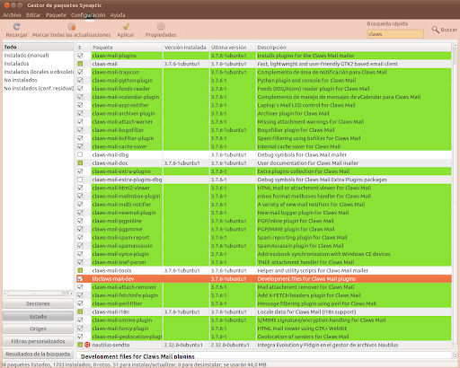Select the No instalados filter

[38, 80]
